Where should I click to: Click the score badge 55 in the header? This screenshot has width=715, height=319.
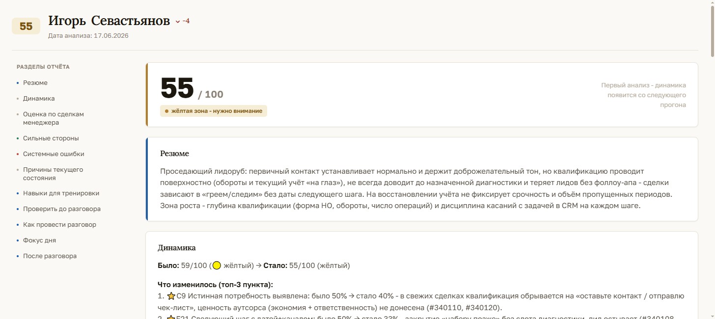tap(26, 27)
